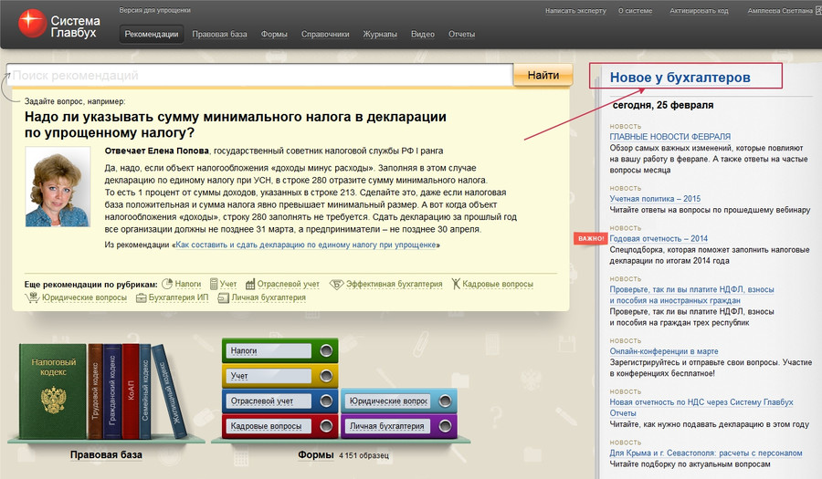
Task: Open the Амплеева Светлана user menu
Action: pyautogui.click(x=780, y=10)
